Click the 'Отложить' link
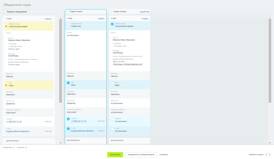 [163, 155]
